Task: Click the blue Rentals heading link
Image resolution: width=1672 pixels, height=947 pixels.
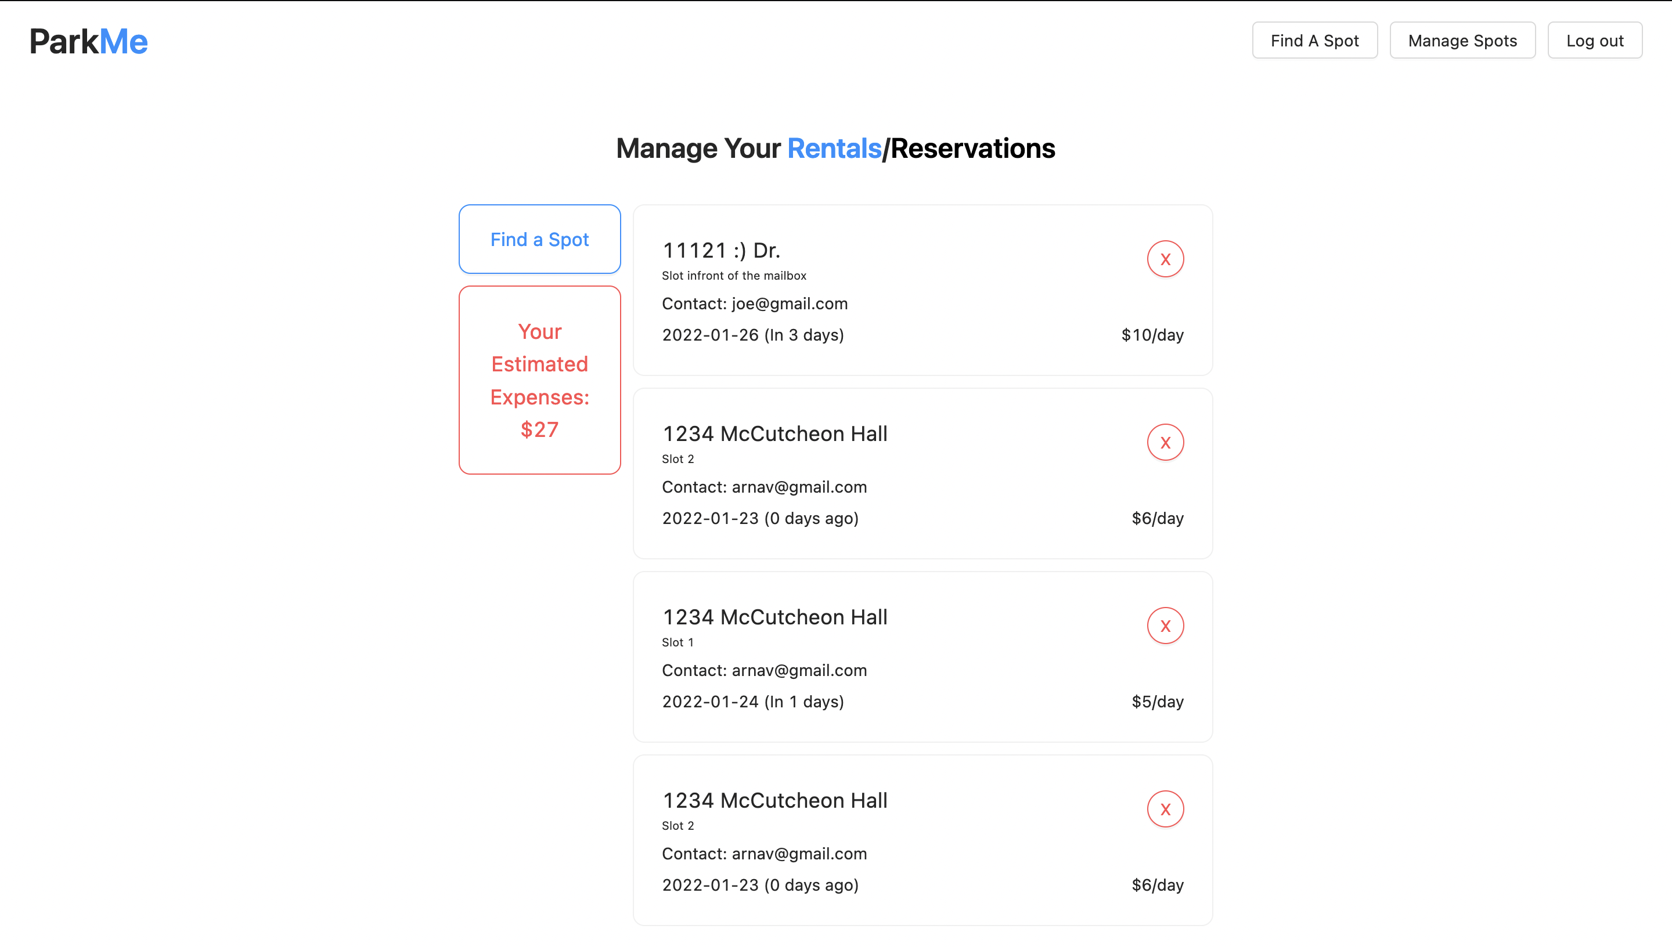Action: pos(834,149)
